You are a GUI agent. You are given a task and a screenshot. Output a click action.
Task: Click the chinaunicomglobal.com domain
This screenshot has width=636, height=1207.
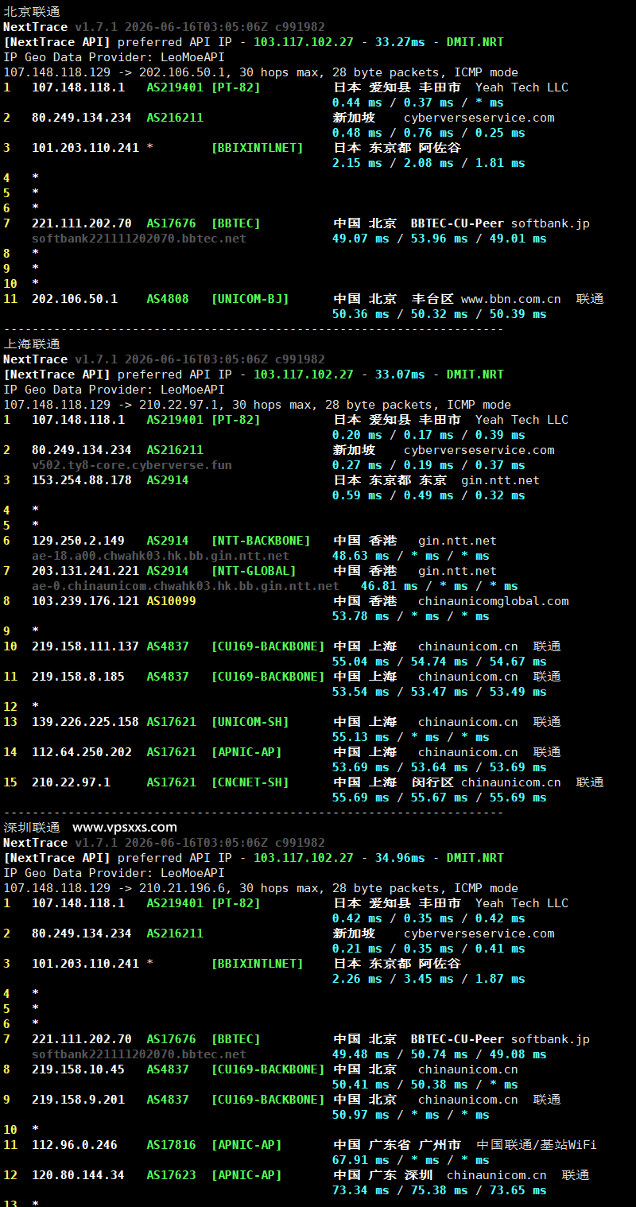(494, 601)
